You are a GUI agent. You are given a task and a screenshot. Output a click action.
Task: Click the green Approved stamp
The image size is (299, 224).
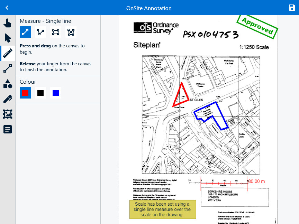[x=257, y=27]
